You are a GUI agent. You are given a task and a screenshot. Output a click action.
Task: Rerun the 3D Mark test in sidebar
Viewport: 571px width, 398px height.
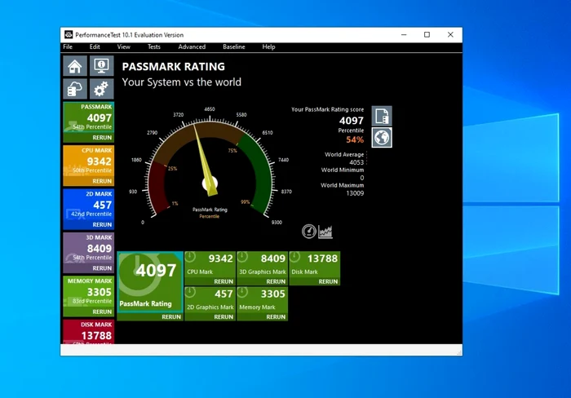point(102,268)
